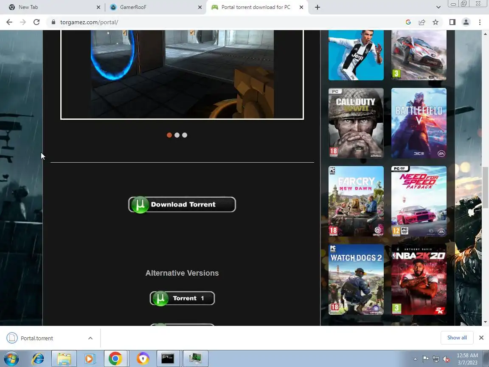Open Far Cry New Dawn cover
Image resolution: width=489 pixels, height=367 pixels.
click(x=356, y=201)
